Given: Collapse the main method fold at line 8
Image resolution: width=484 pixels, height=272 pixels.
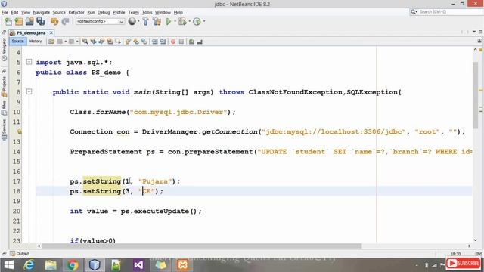Looking at the screenshot, I should click(29, 91).
